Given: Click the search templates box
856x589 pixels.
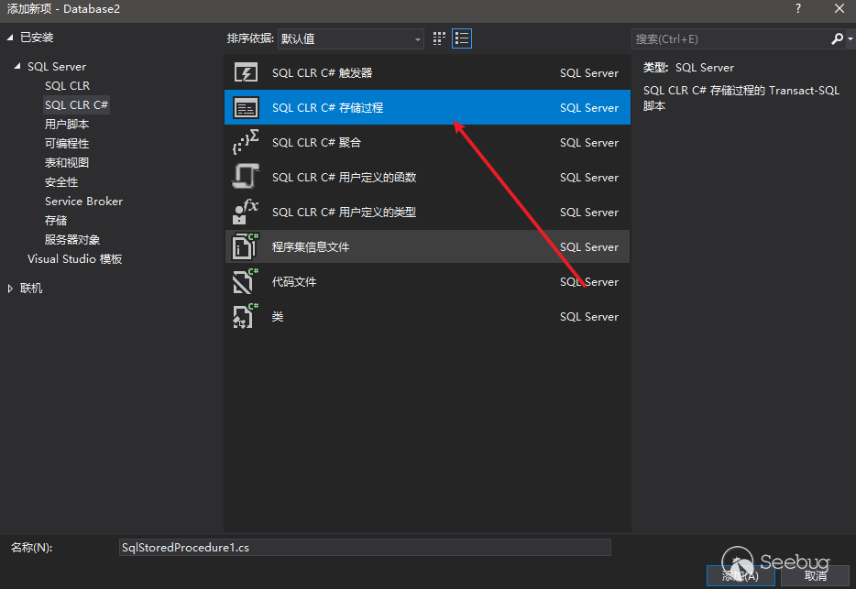Looking at the screenshot, I should (730, 39).
